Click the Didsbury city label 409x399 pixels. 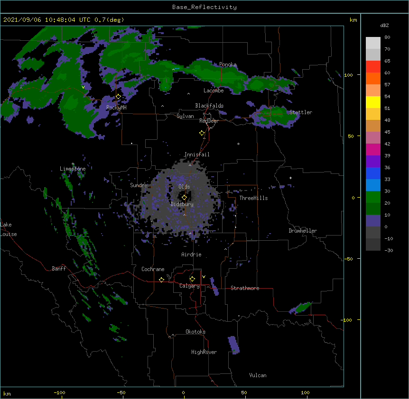(182, 204)
